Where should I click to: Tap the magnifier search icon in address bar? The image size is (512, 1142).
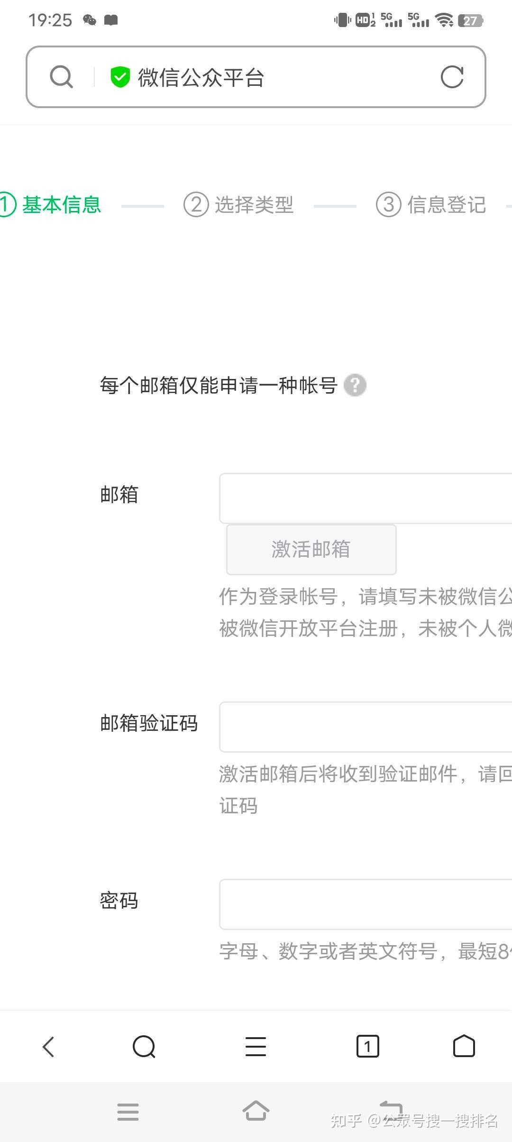61,77
